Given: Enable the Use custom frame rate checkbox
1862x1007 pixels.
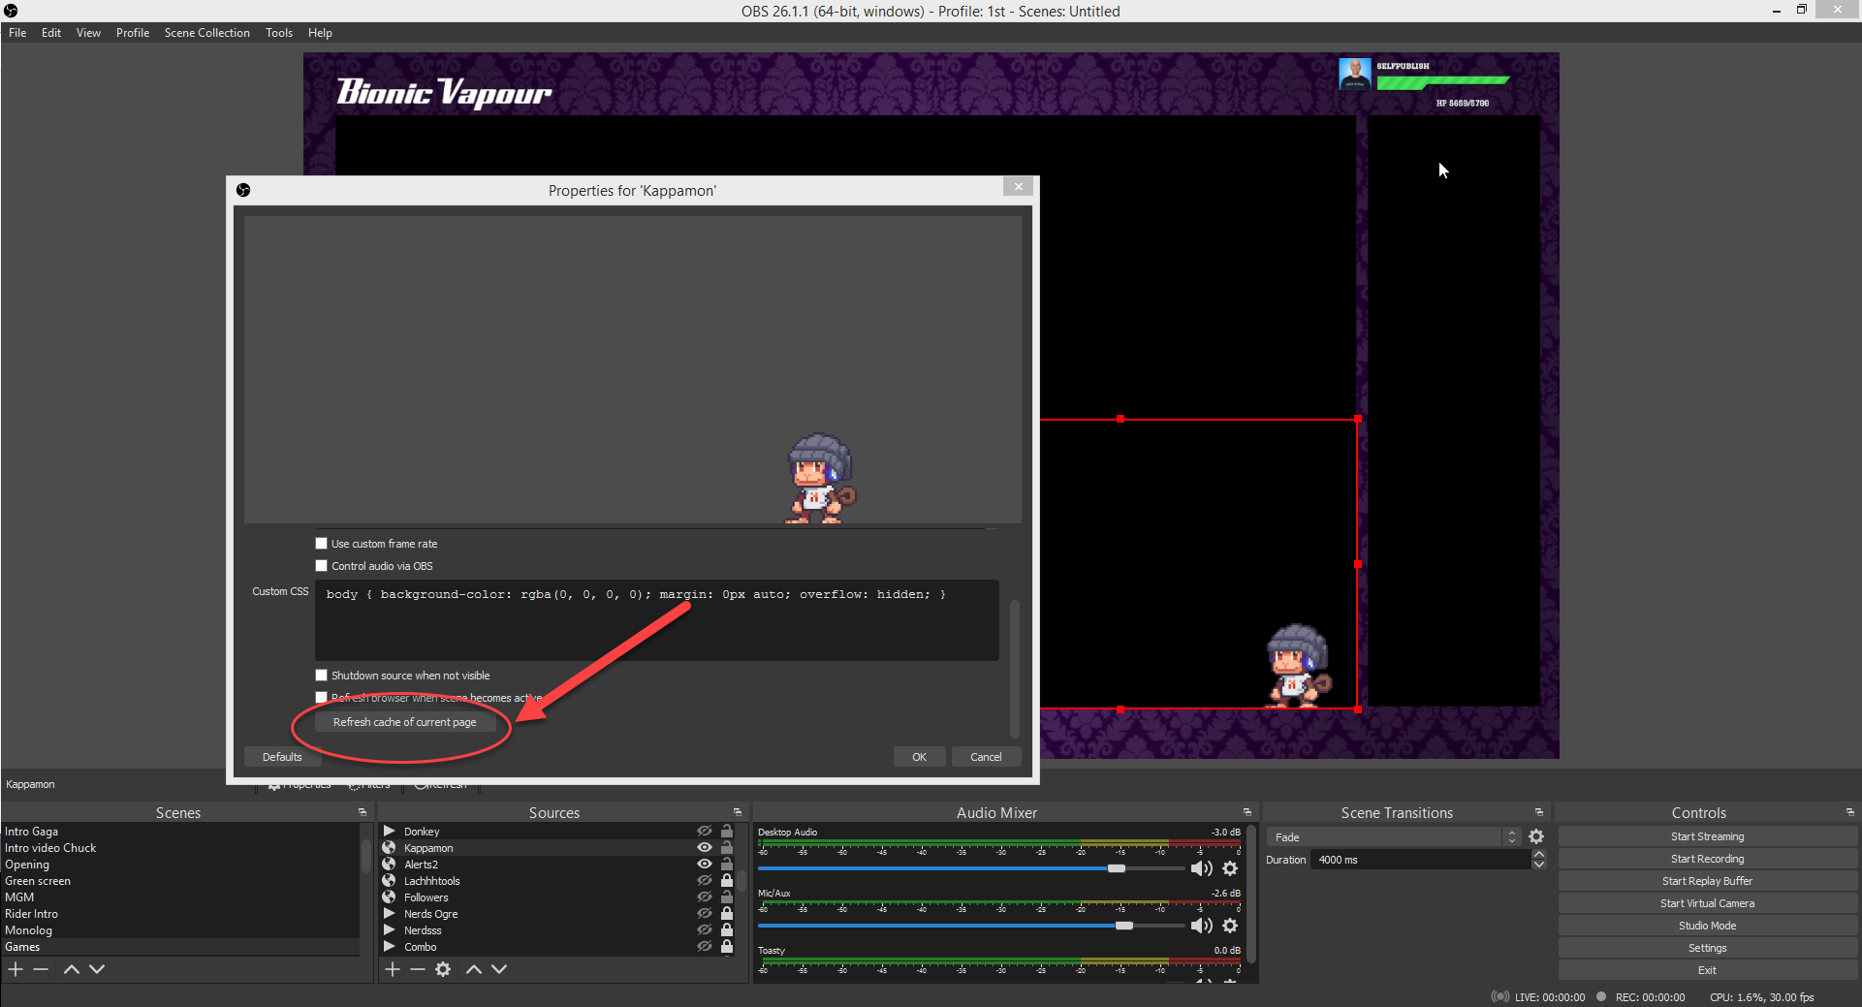Looking at the screenshot, I should [x=322, y=543].
